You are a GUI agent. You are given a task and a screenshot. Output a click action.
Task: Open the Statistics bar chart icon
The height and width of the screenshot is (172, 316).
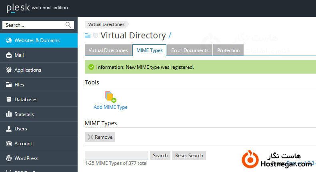[x=8, y=114]
